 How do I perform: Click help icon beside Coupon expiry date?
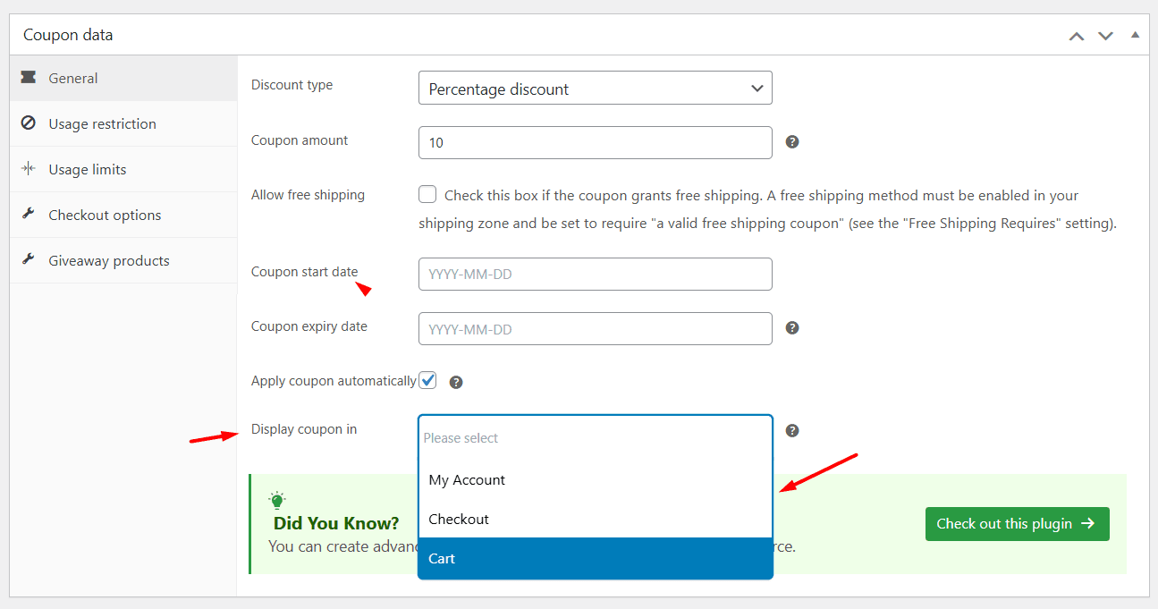click(791, 328)
